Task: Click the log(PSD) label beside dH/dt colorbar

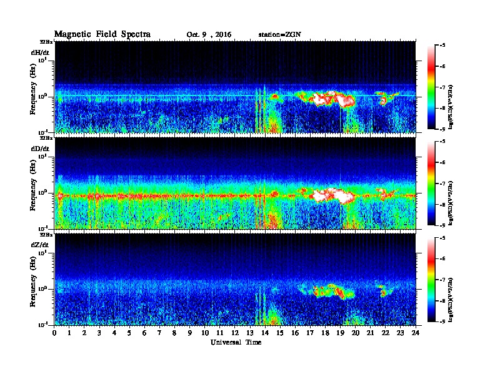Action: [451, 107]
